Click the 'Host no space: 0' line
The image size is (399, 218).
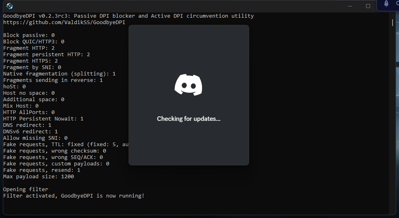[29, 93]
